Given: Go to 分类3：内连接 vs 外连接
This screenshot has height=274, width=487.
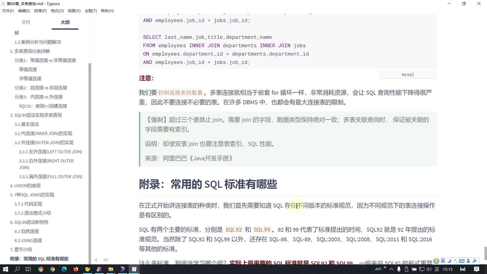Looking at the screenshot, I should click(38, 97).
